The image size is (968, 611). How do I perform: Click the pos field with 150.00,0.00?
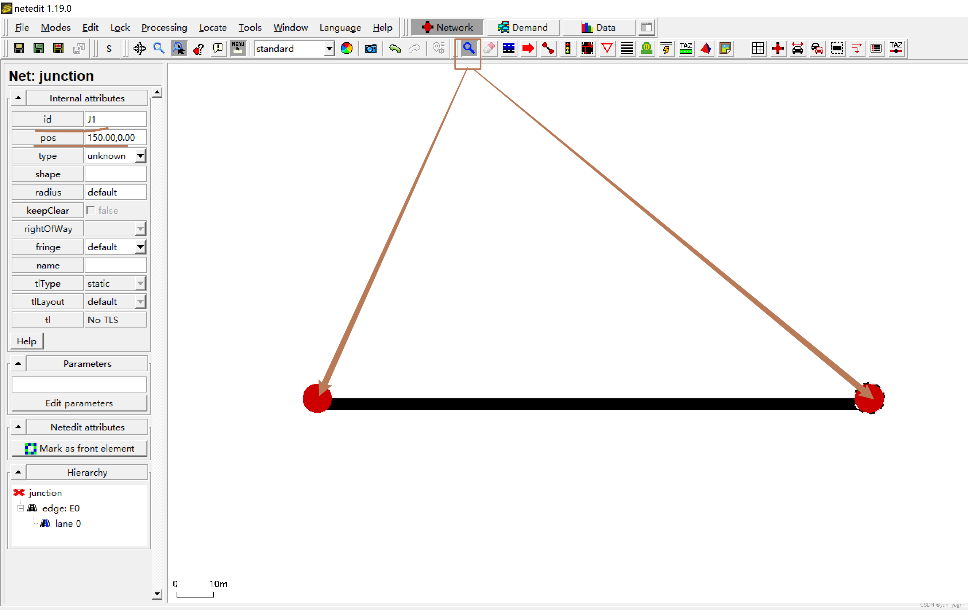[x=115, y=138]
